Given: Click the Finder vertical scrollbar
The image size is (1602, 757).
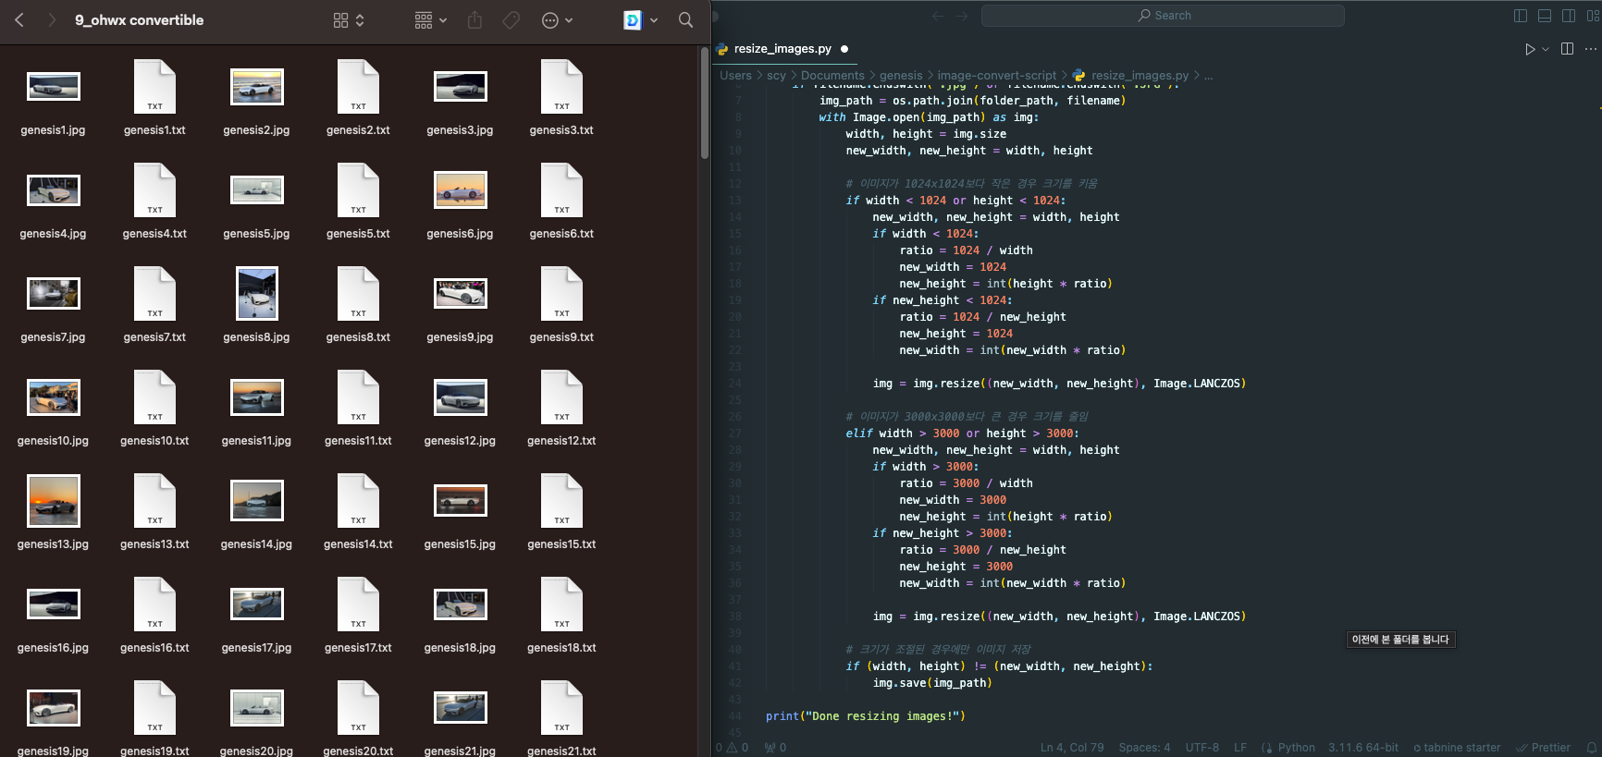Looking at the screenshot, I should (704, 102).
